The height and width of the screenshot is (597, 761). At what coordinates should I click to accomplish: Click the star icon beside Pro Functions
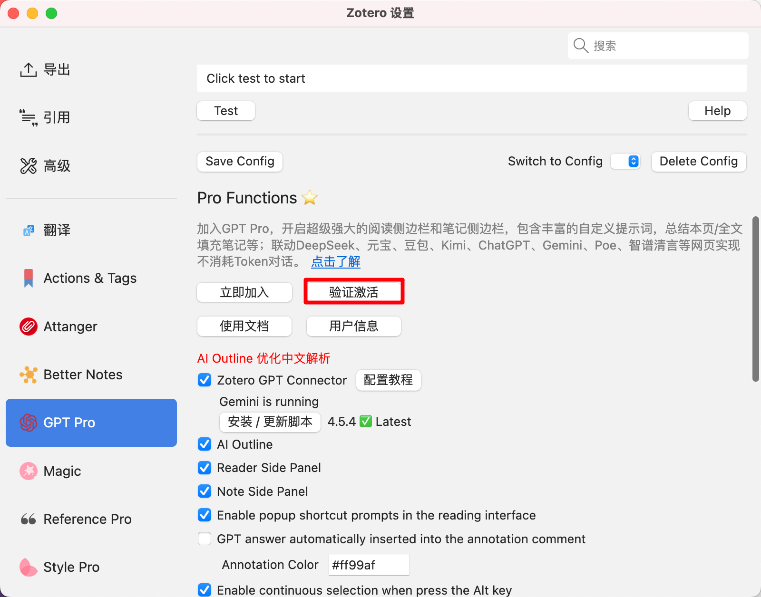310,197
